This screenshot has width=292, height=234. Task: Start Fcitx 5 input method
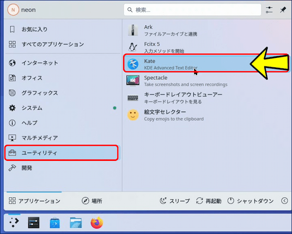(185, 47)
